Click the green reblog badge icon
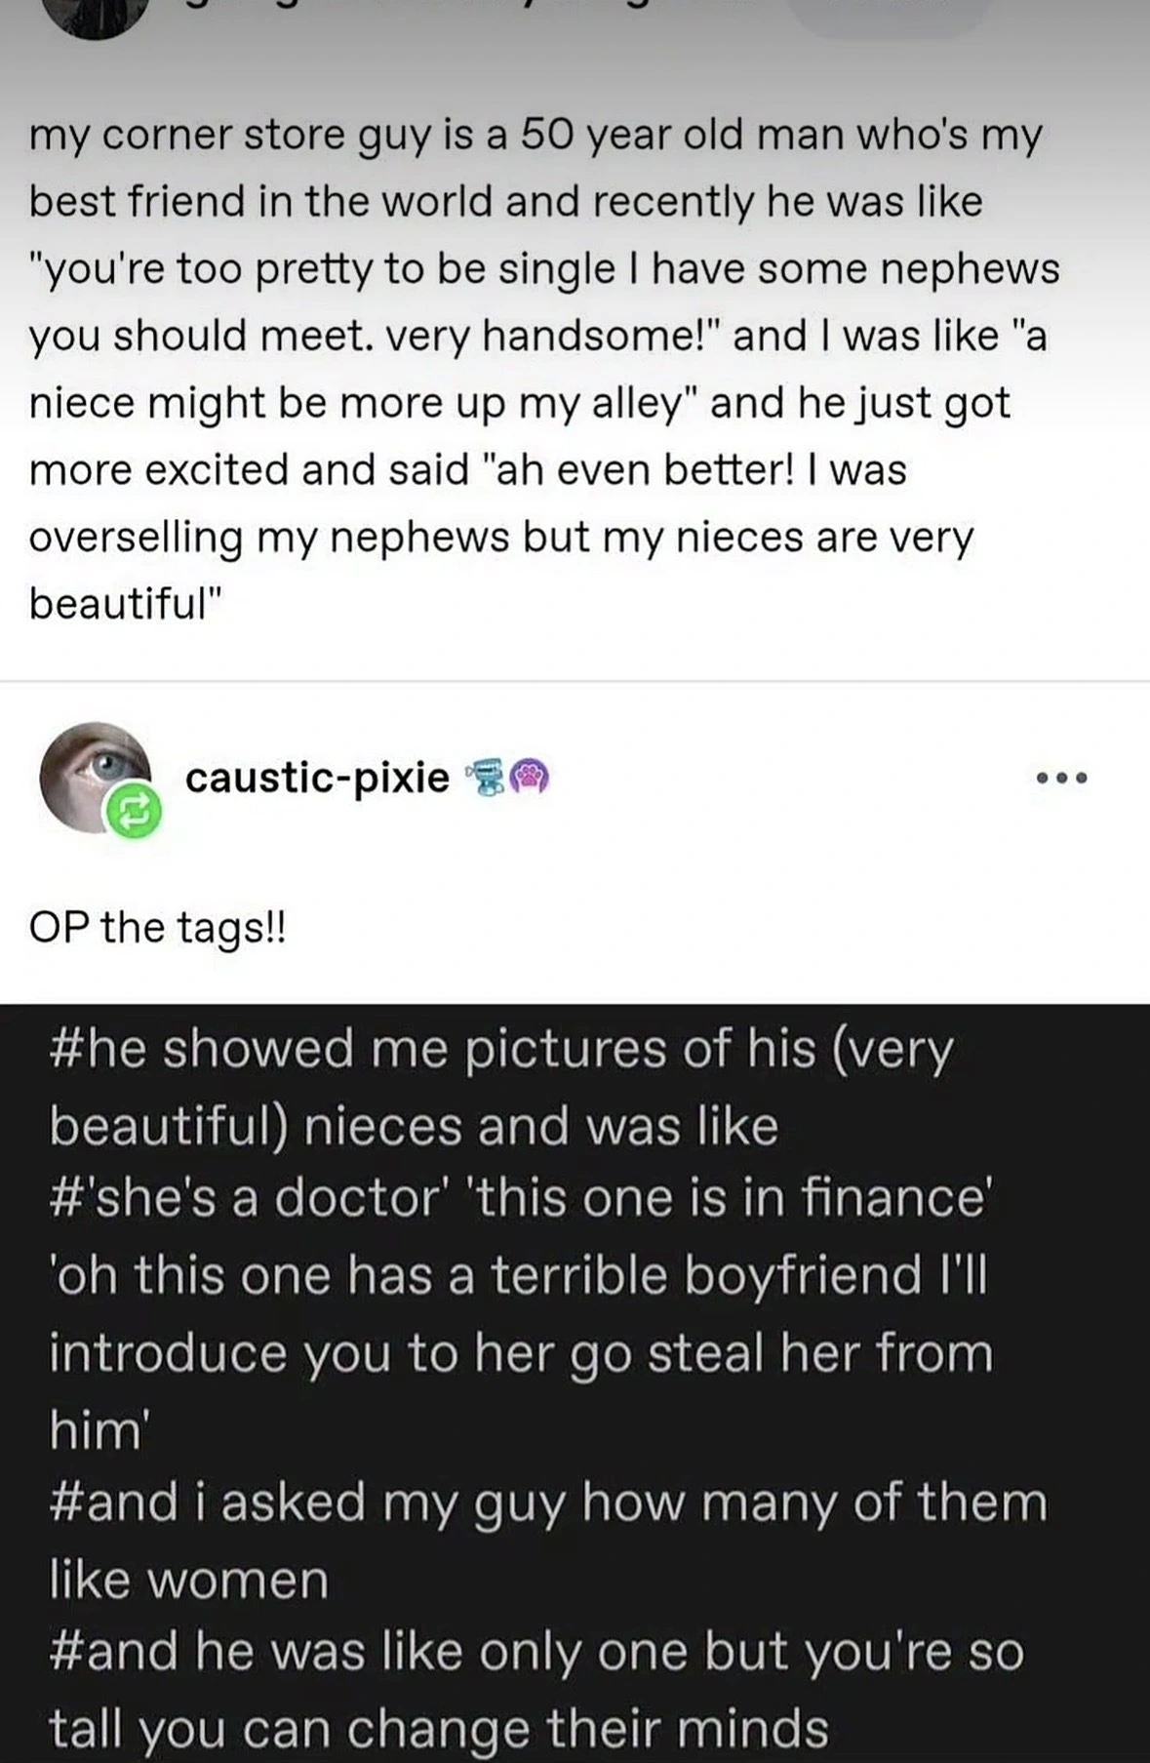Screen dimensions: 1150x1763 point(134,811)
